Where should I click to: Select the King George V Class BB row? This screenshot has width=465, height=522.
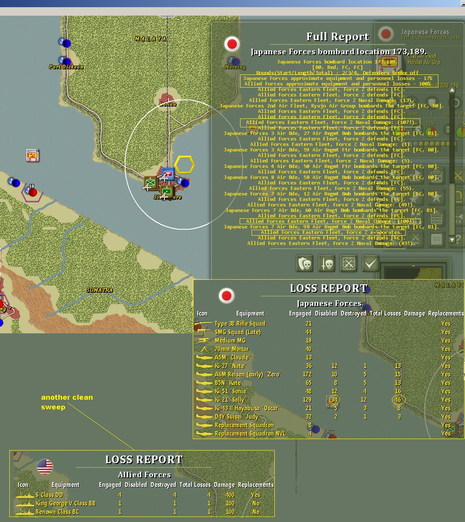click(144, 503)
